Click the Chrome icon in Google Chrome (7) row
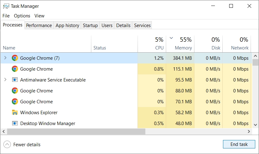 click(15, 58)
